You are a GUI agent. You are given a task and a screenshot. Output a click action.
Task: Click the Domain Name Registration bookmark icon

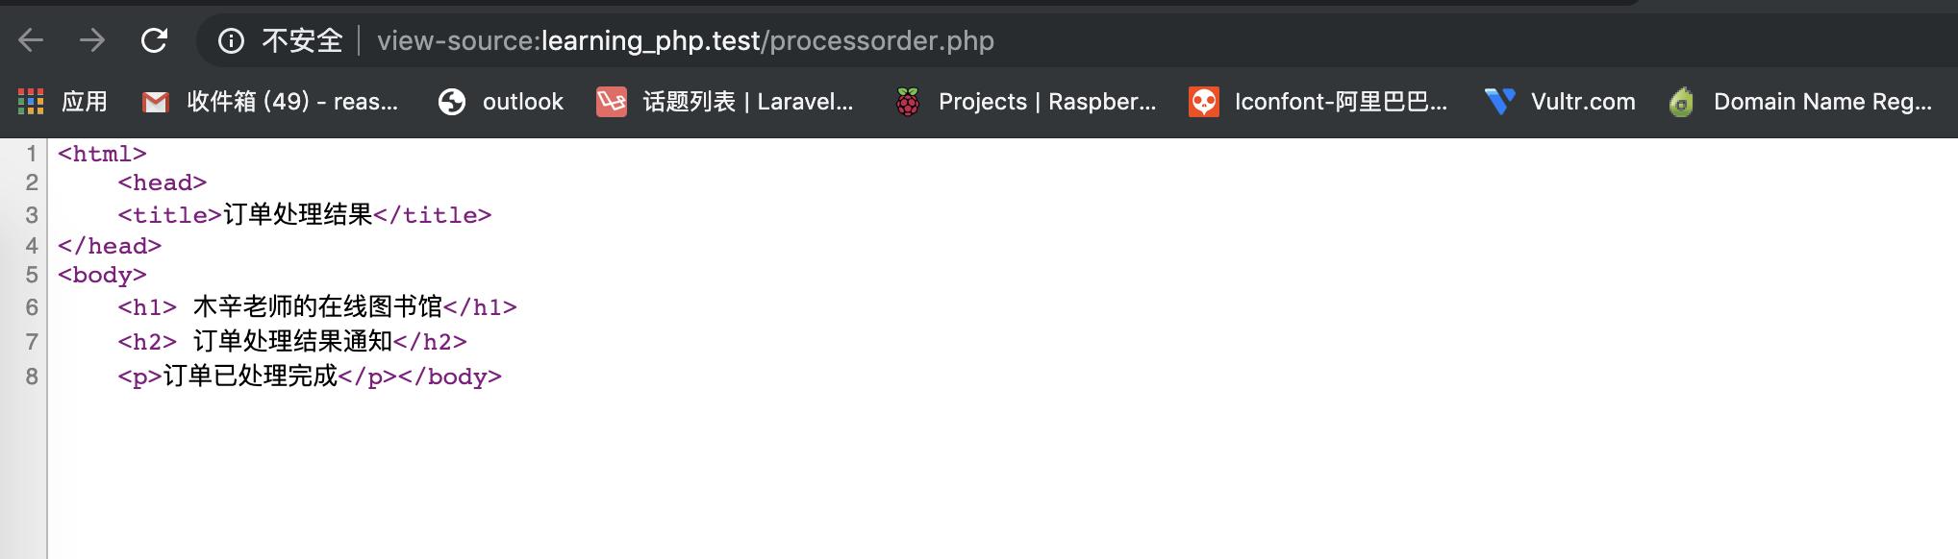tap(1681, 101)
